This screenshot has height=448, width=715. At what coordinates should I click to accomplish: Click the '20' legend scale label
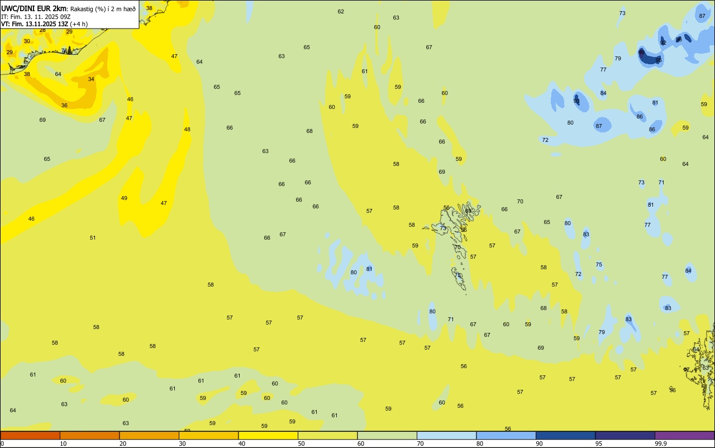[123, 444]
